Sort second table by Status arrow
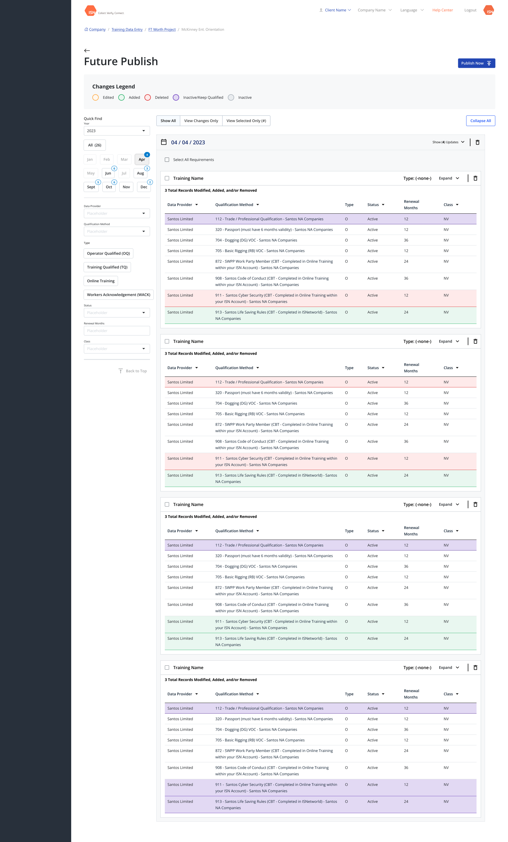 point(383,368)
